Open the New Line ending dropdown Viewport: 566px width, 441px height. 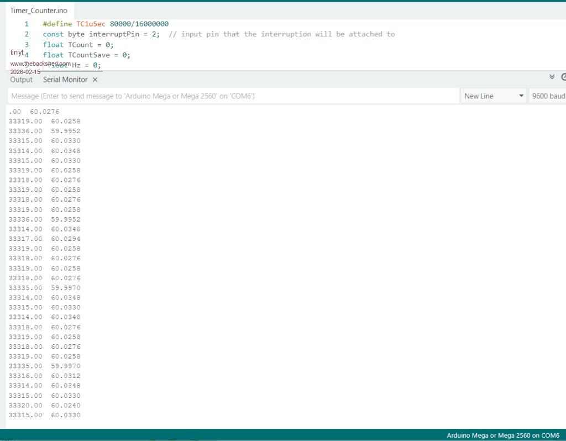[x=494, y=96]
